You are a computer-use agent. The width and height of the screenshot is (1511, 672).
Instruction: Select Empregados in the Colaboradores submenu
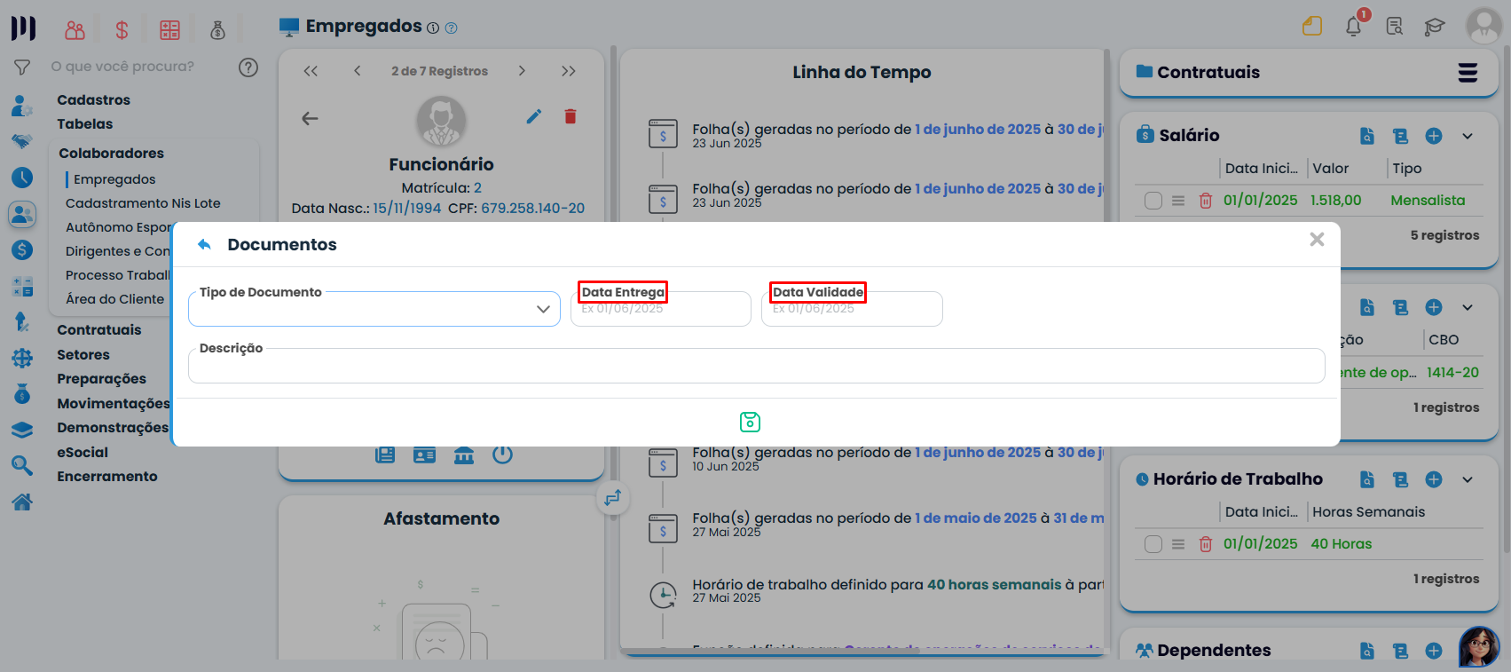pos(114,179)
